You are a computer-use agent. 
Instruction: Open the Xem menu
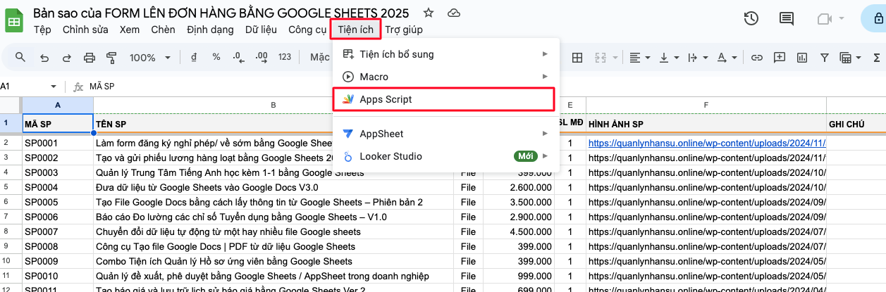tap(130, 30)
